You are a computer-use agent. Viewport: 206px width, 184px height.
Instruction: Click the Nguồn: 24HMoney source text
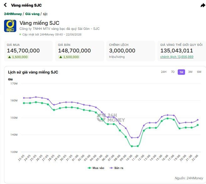[x=189, y=178]
